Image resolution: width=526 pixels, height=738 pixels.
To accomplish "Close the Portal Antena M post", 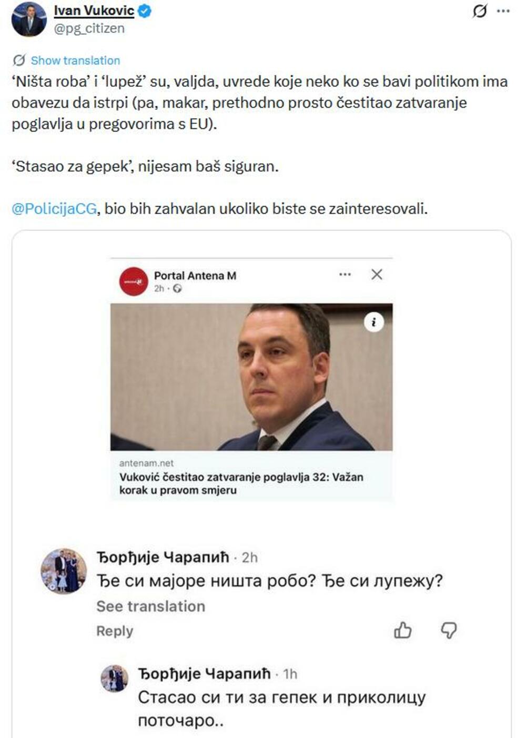I will pyautogui.click(x=377, y=275).
